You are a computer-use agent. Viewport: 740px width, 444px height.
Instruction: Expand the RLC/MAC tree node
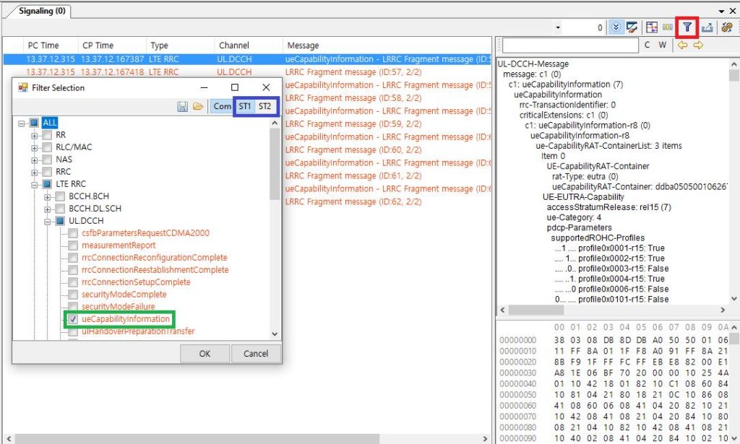(x=34, y=147)
